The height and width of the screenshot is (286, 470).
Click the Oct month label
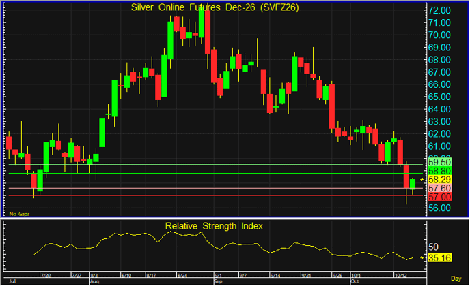355,281
